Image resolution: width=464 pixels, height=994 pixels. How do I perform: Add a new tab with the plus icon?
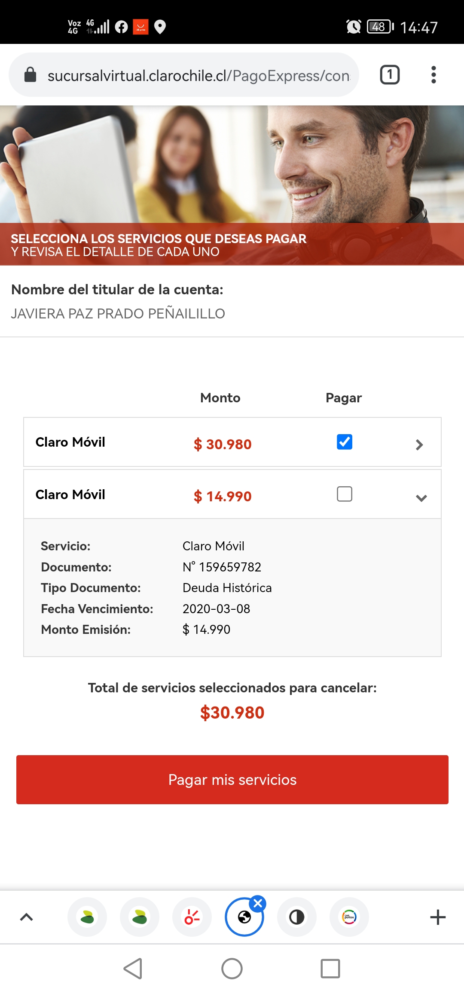pyautogui.click(x=438, y=917)
